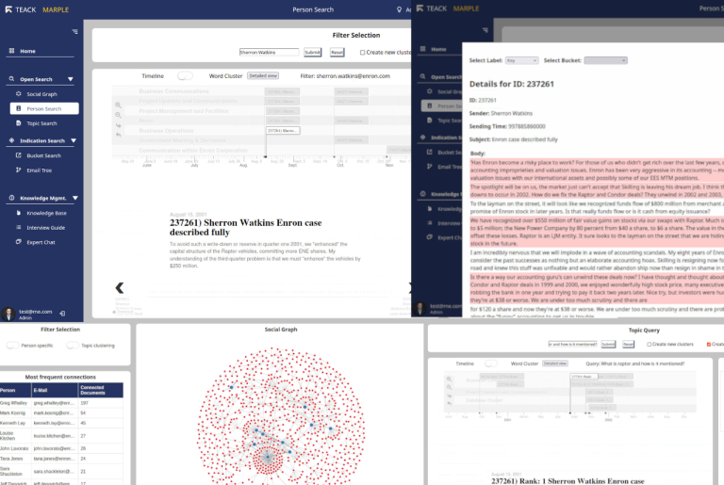Click the 'E-Mail' column header
Image resolution: width=724 pixels, height=485 pixels.
tap(55, 391)
